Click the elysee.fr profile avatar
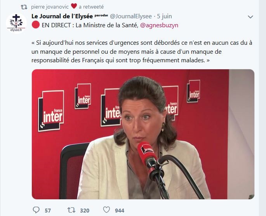Image resolution: width=266 pixels, height=216 pixels. click(16, 23)
